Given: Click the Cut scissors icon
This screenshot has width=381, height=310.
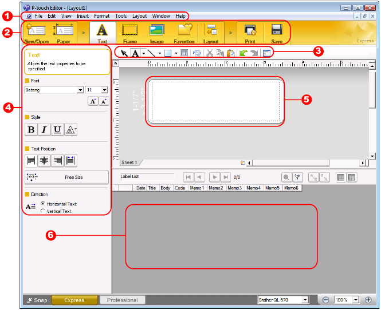Looking at the screenshot, I should (x=210, y=53).
